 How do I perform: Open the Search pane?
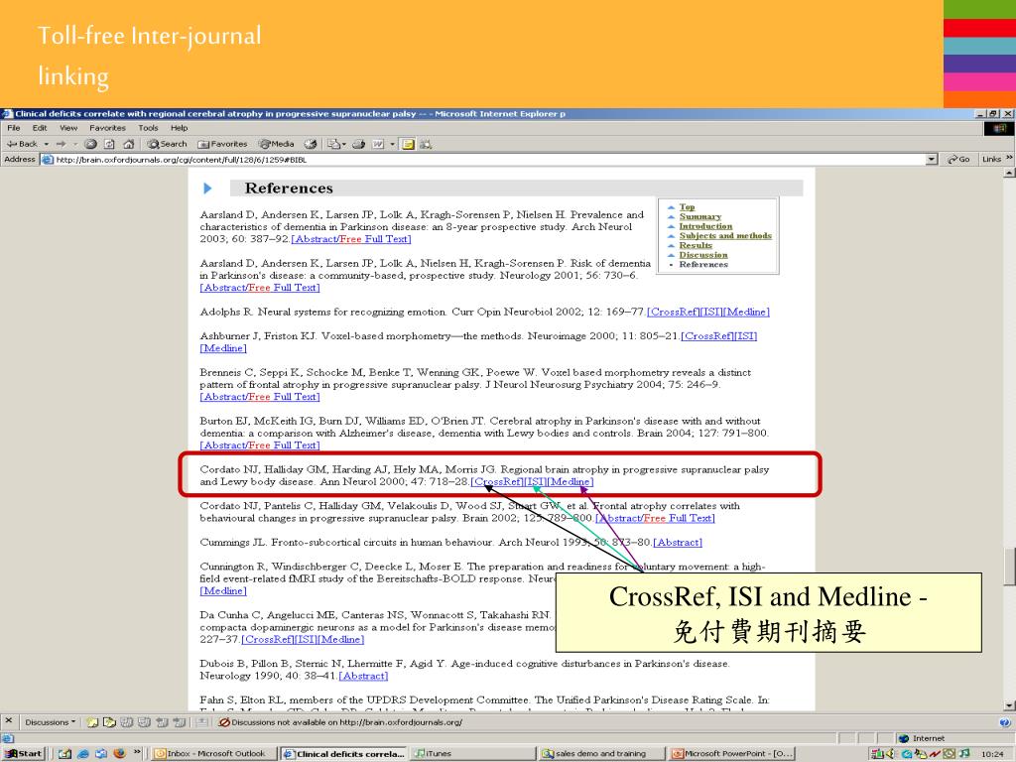click(167, 144)
